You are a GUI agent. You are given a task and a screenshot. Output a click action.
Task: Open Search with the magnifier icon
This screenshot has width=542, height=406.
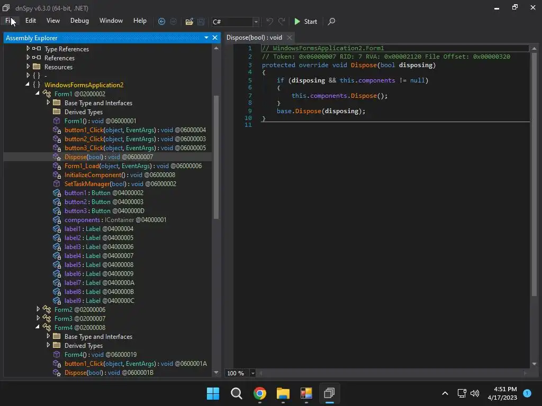tap(331, 21)
